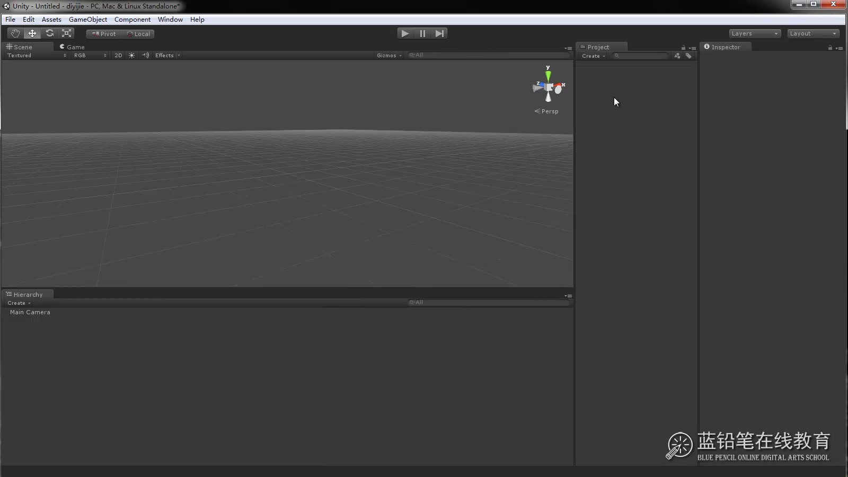Toggle Pivot mode in the toolbar
The width and height of the screenshot is (848, 477).
point(103,33)
